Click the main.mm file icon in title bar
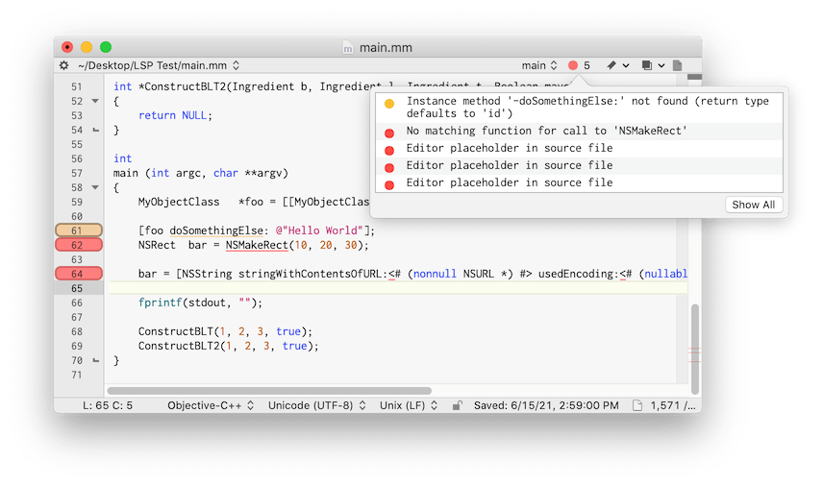This screenshot has height=484, width=823. pyautogui.click(x=348, y=46)
